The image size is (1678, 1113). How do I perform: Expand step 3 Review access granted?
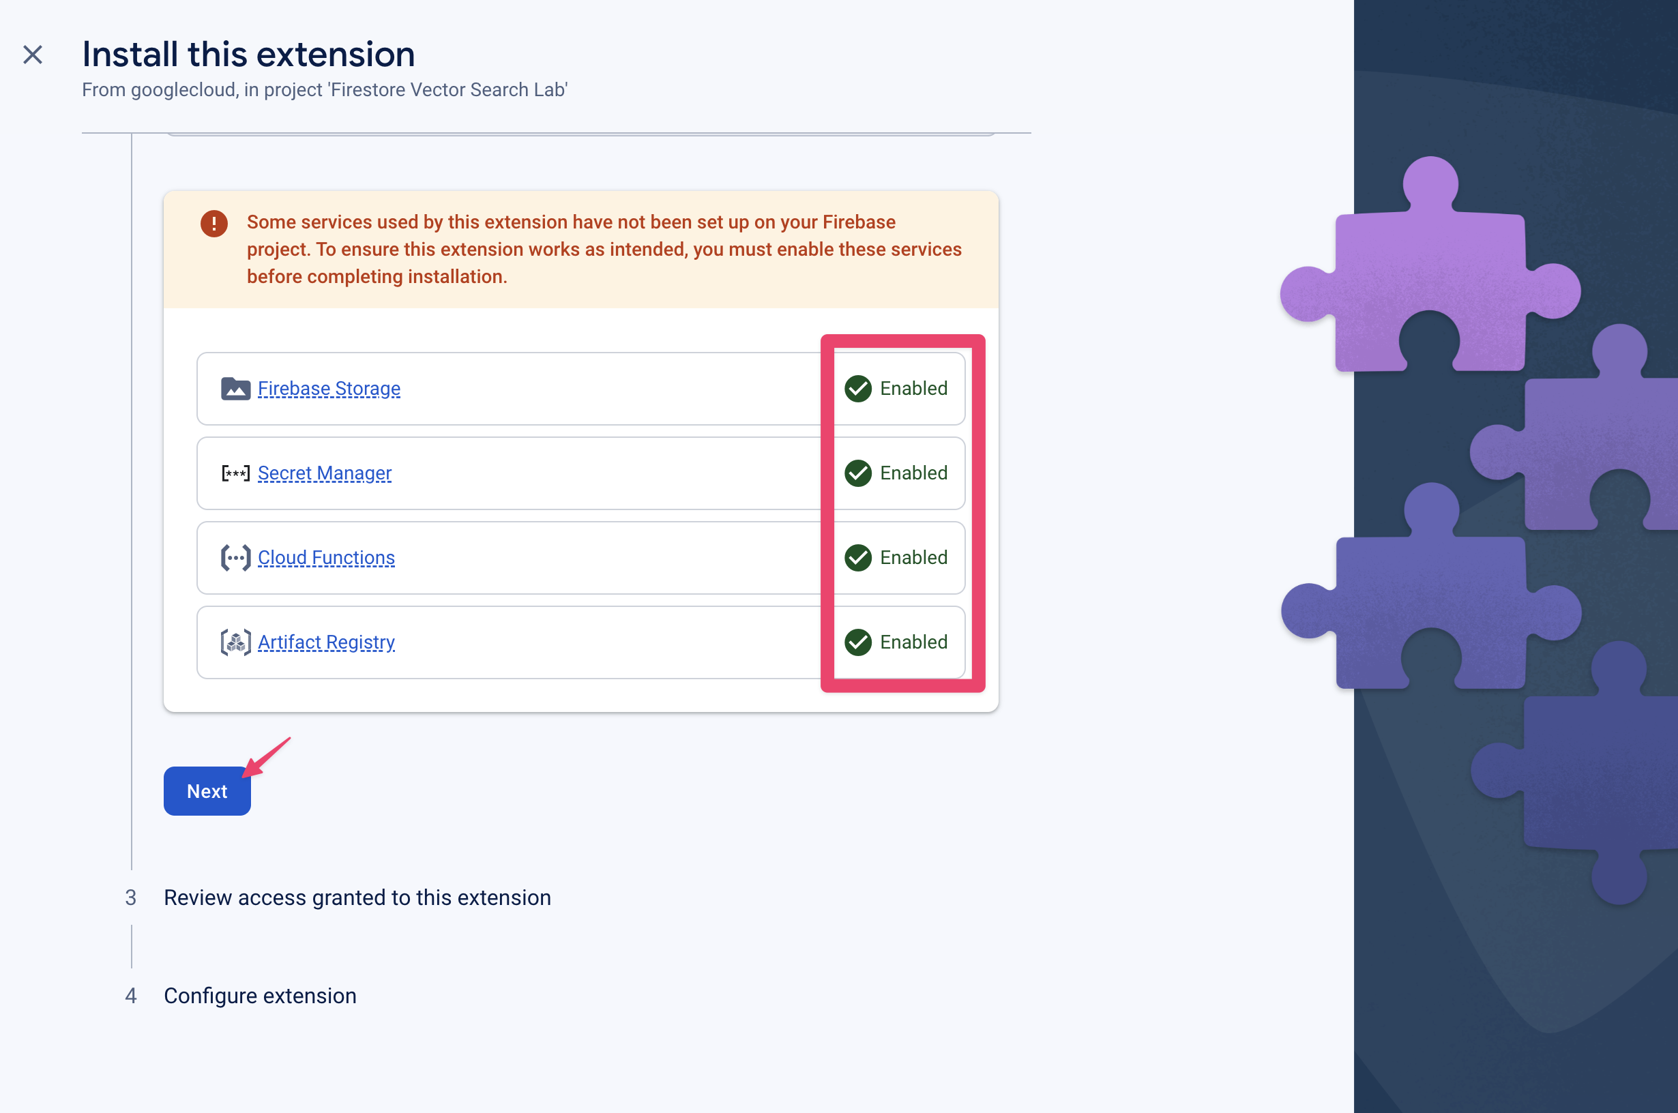tap(357, 894)
